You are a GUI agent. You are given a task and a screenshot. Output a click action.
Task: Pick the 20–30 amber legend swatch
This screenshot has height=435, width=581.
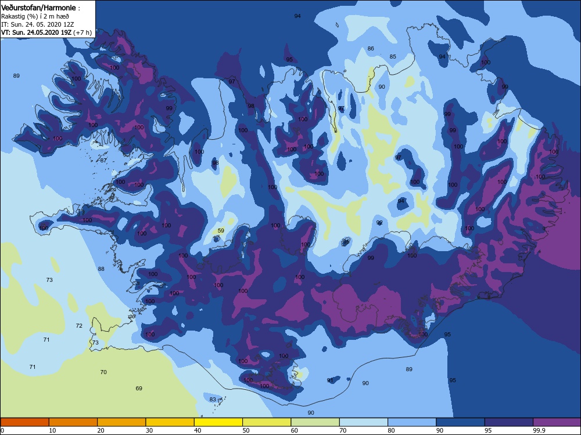(121, 422)
